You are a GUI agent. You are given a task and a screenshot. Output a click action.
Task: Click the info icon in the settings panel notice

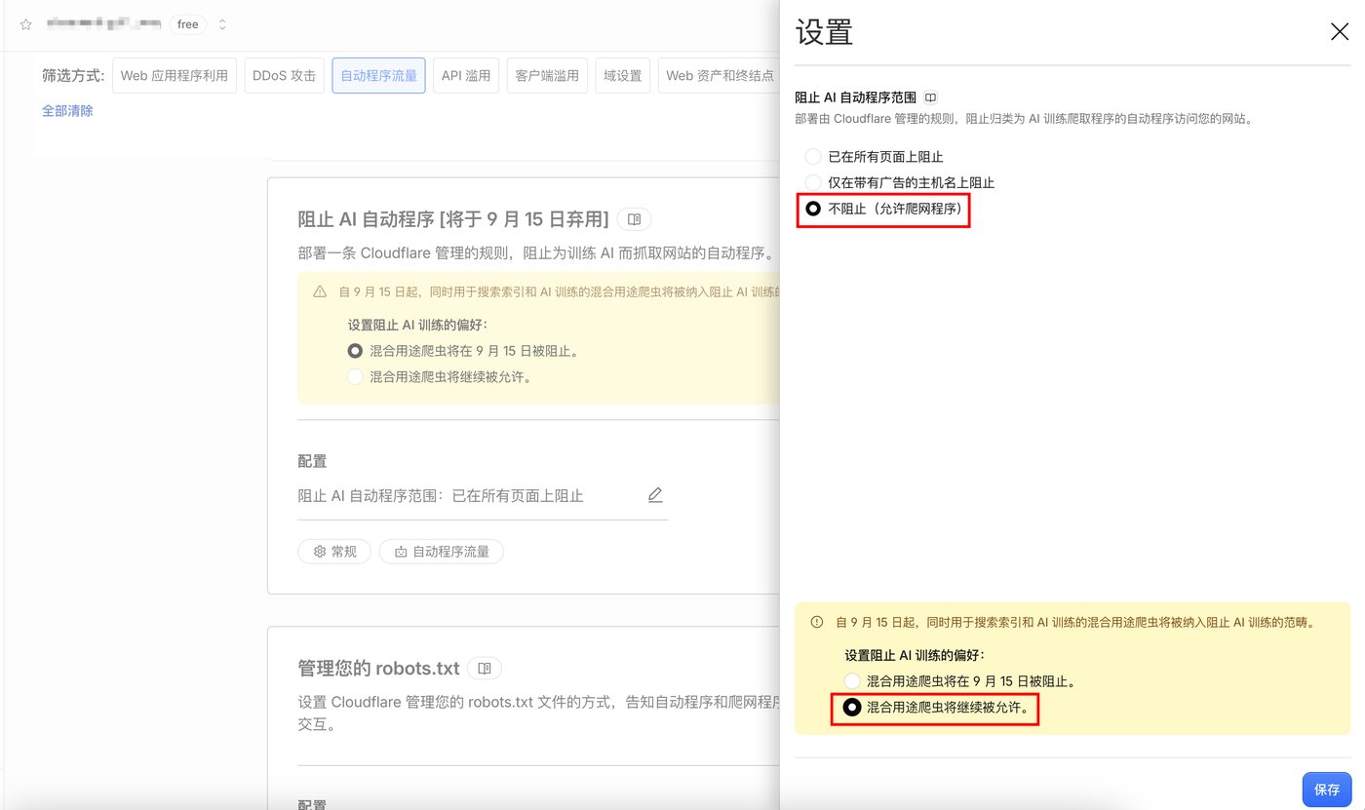point(816,622)
